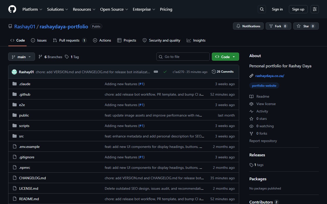Click the .claude folder icon

15,84
